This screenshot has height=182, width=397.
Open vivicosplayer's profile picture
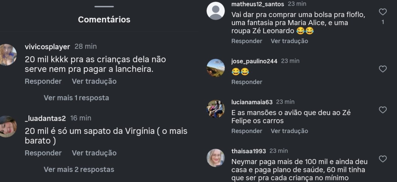(x=7, y=55)
